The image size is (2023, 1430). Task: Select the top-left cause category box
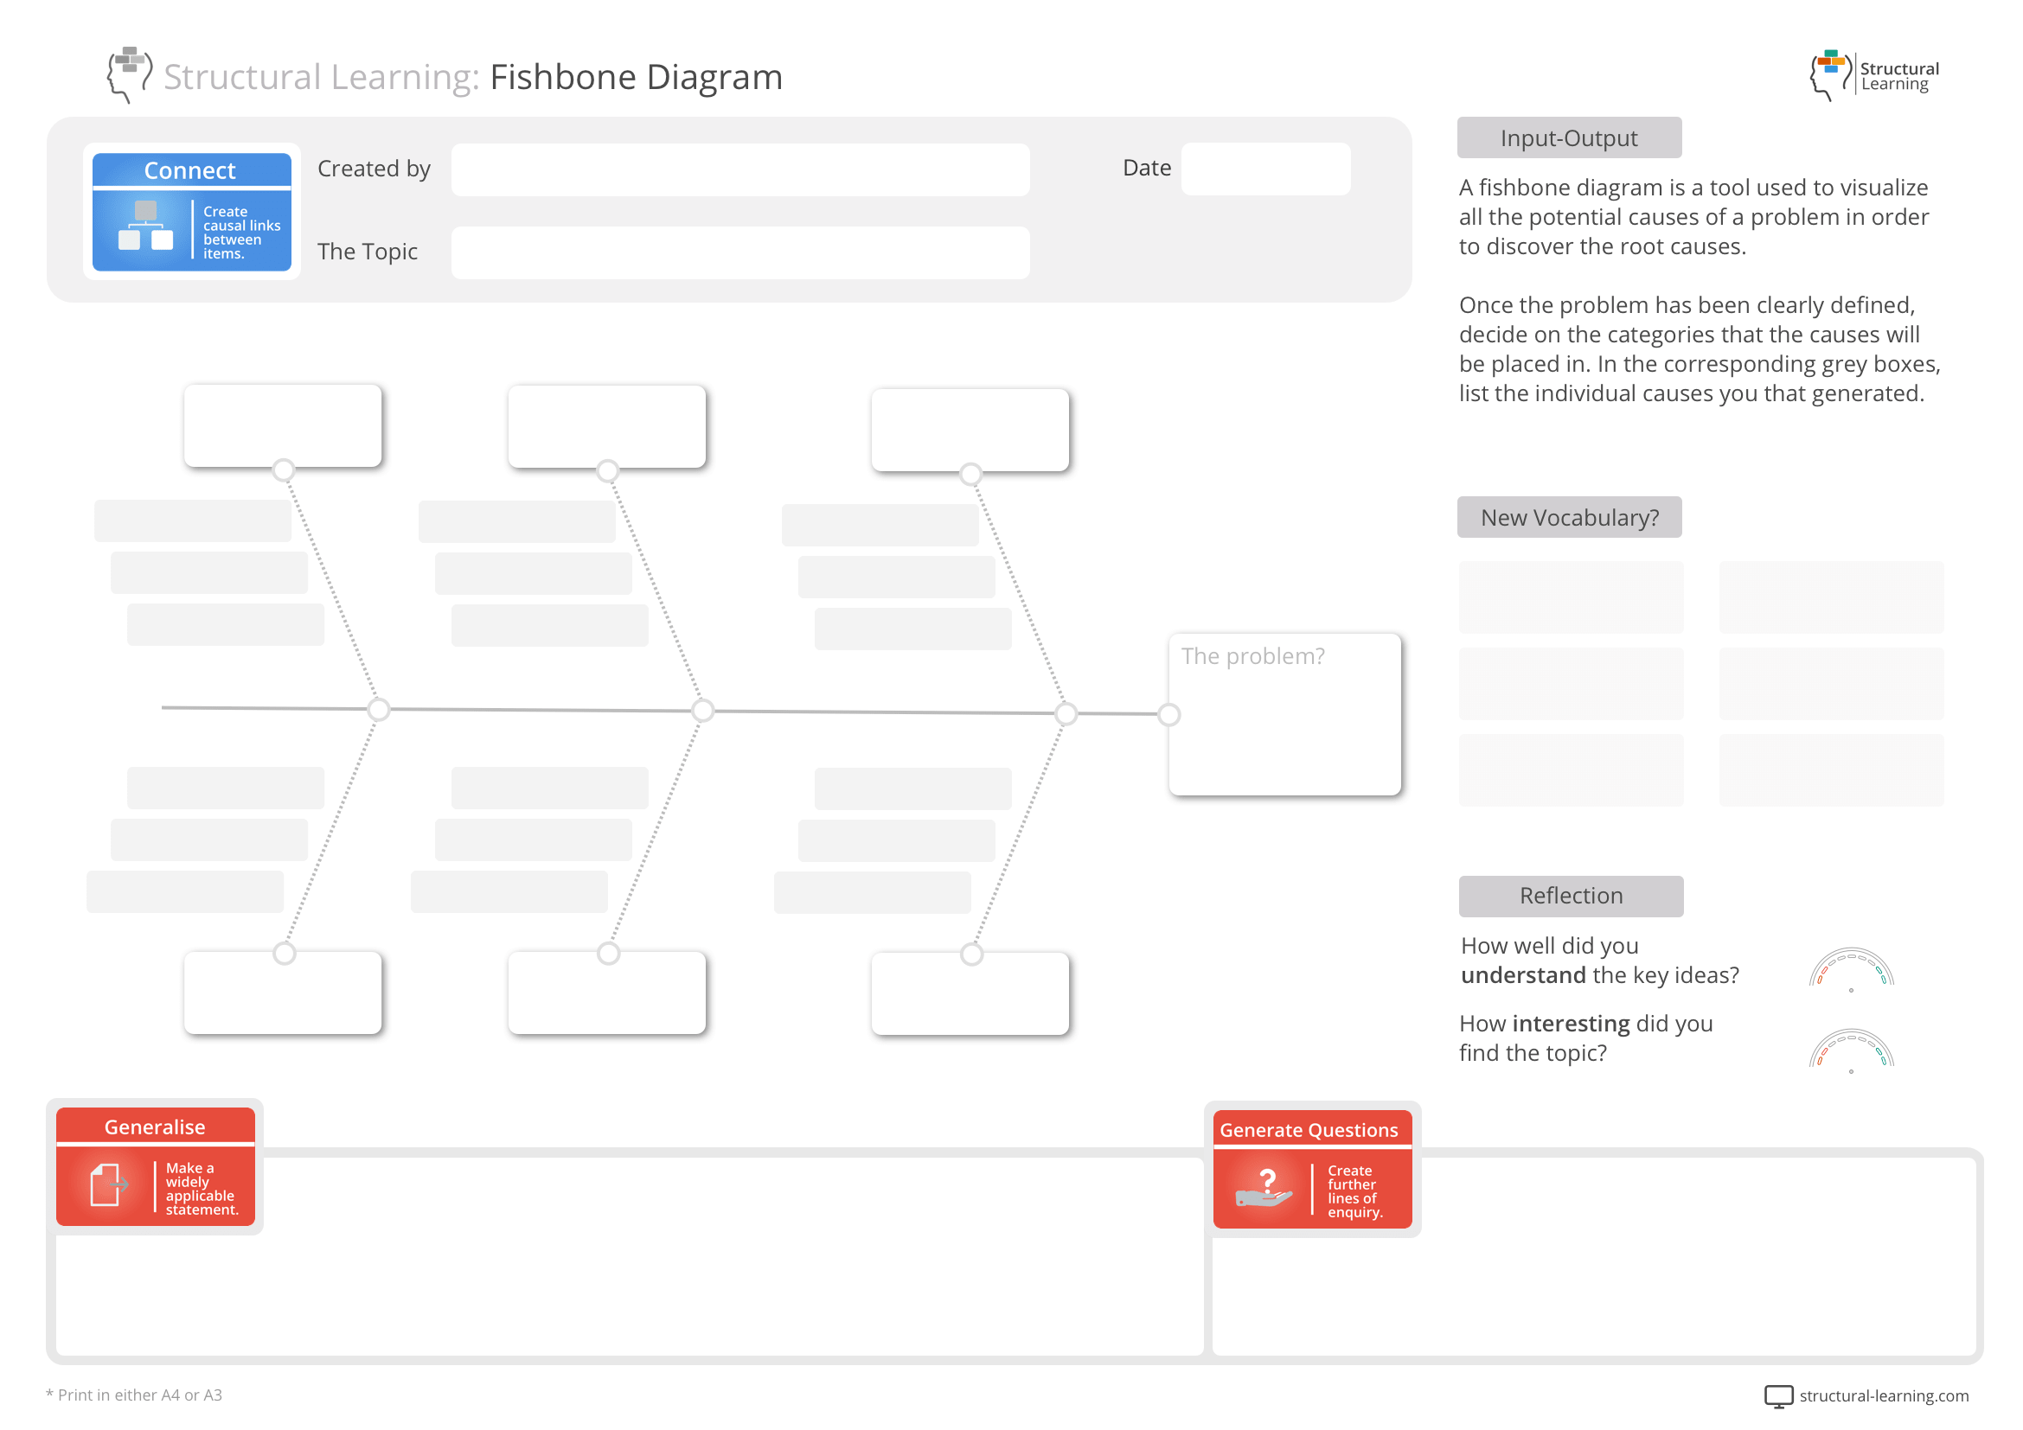click(x=282, y=425)
